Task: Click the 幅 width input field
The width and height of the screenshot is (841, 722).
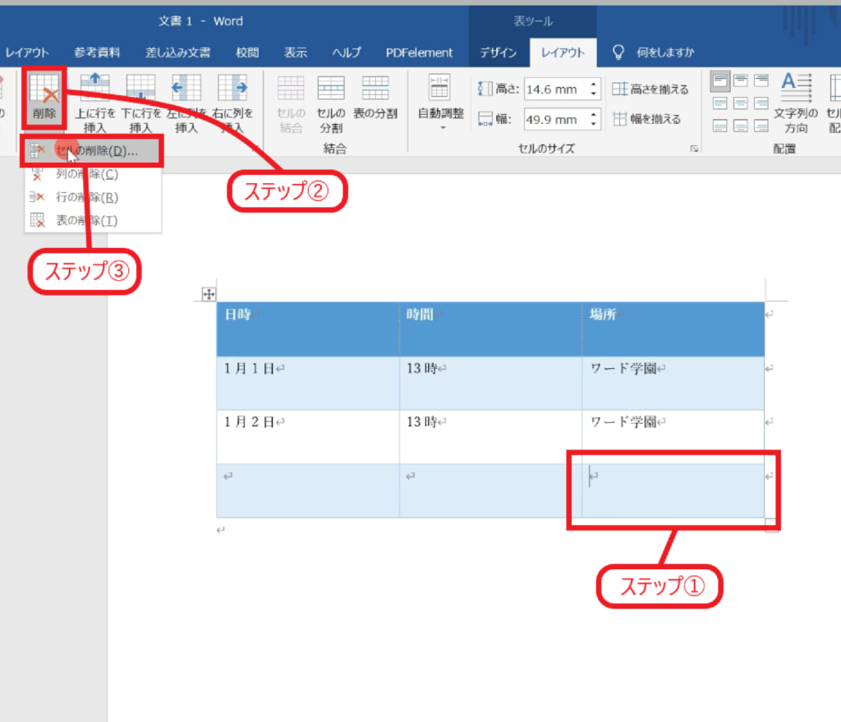Action: pyautogui.click(x=554, y=119)
